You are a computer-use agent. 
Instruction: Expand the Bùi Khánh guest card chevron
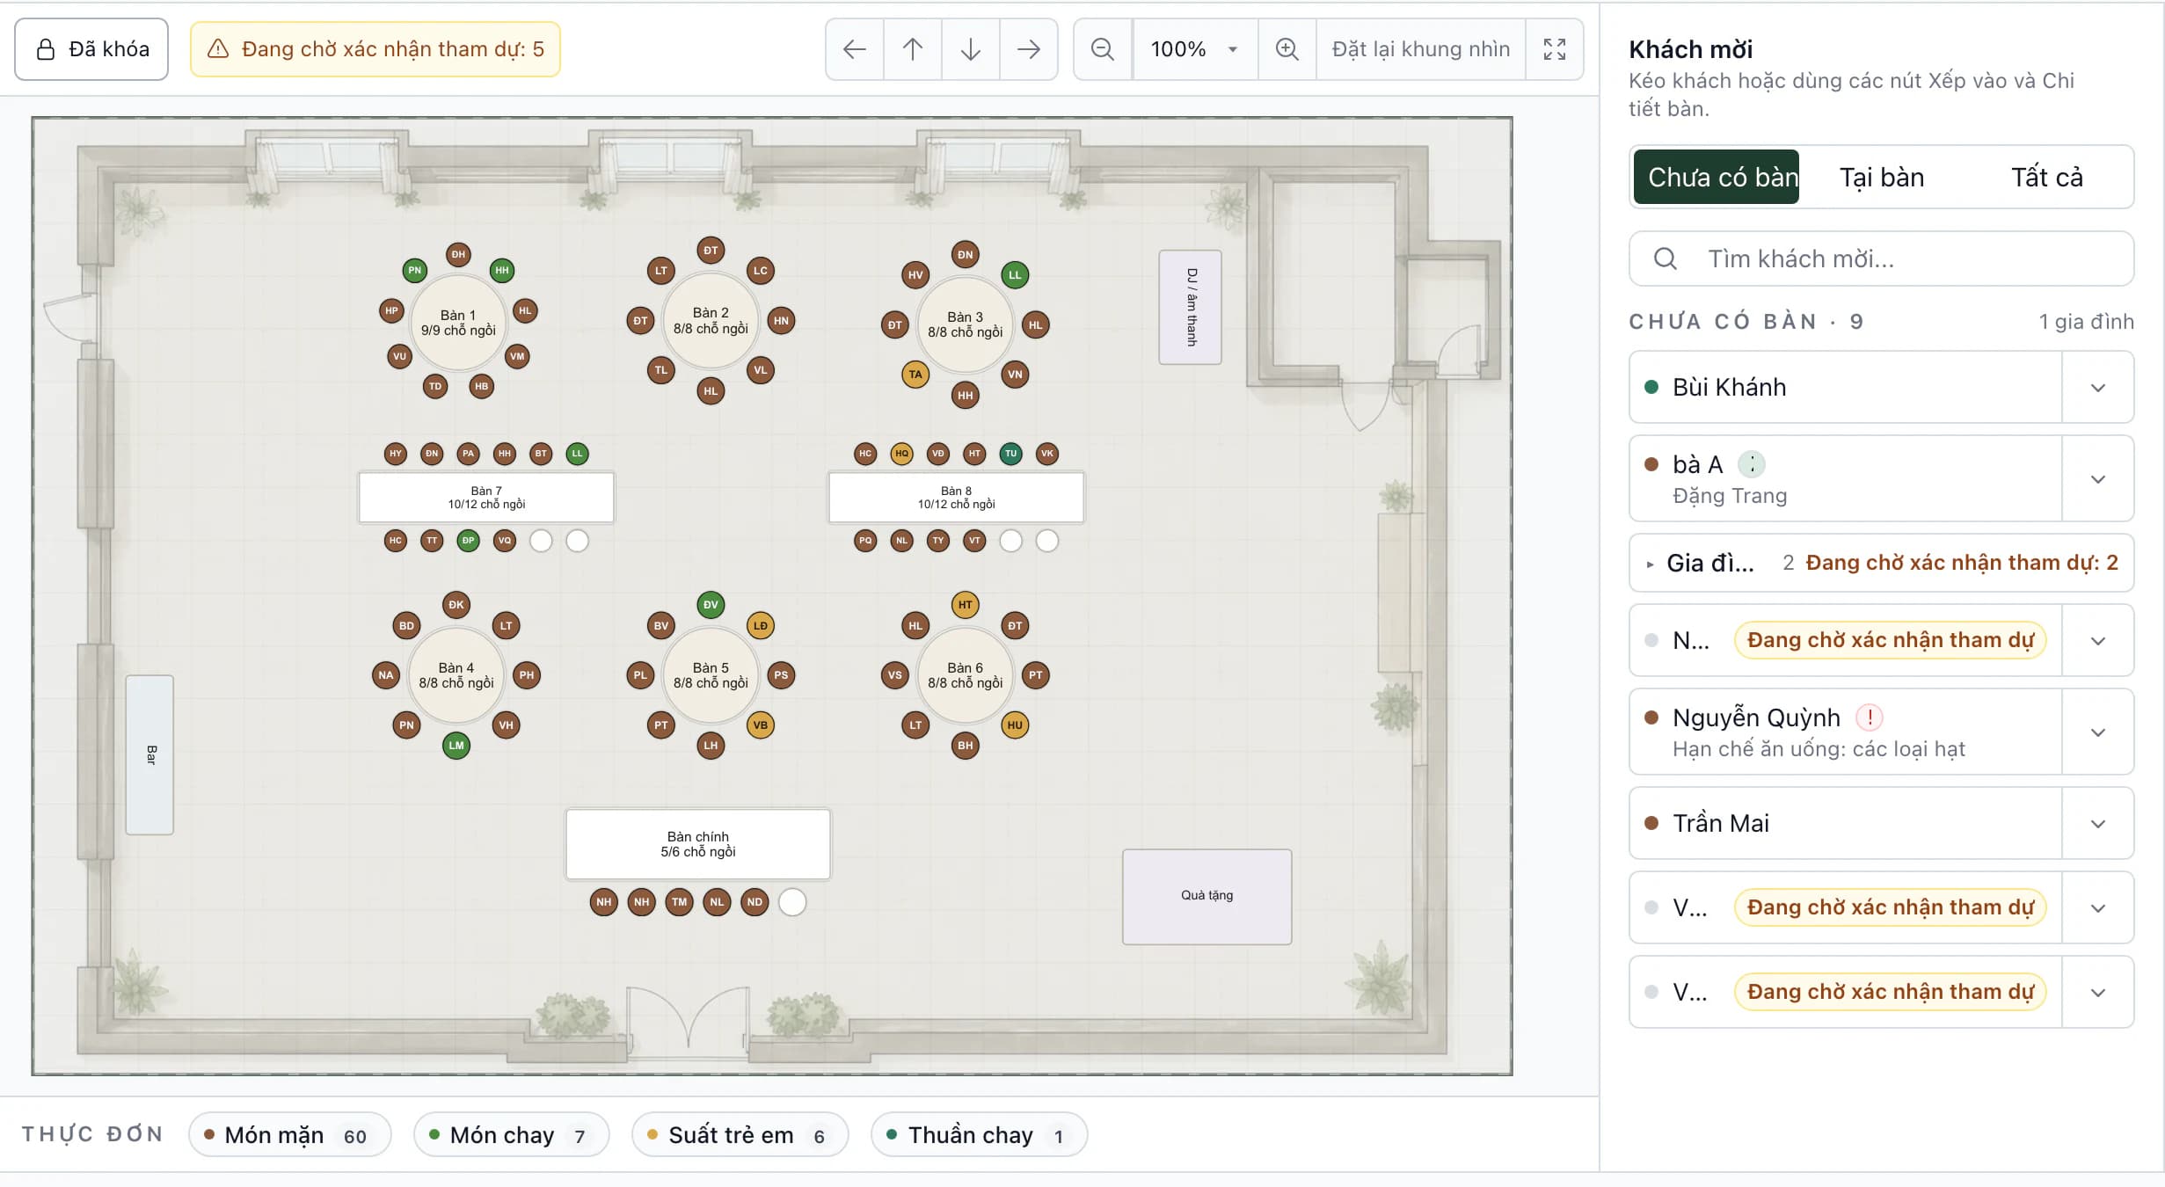click(x=2098, y=388)
